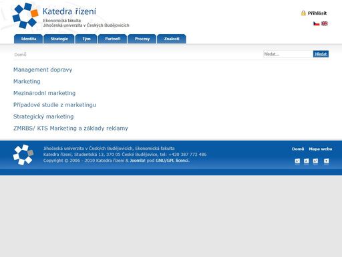Viewport: 342px width, 257px height.
Task: Open the Identita tab
Action: pos(29,39)
